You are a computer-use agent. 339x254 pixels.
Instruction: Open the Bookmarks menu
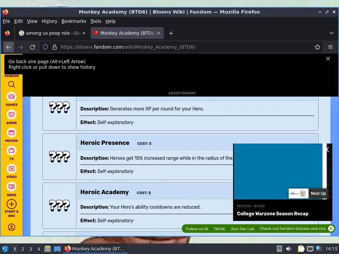point(74,21)
